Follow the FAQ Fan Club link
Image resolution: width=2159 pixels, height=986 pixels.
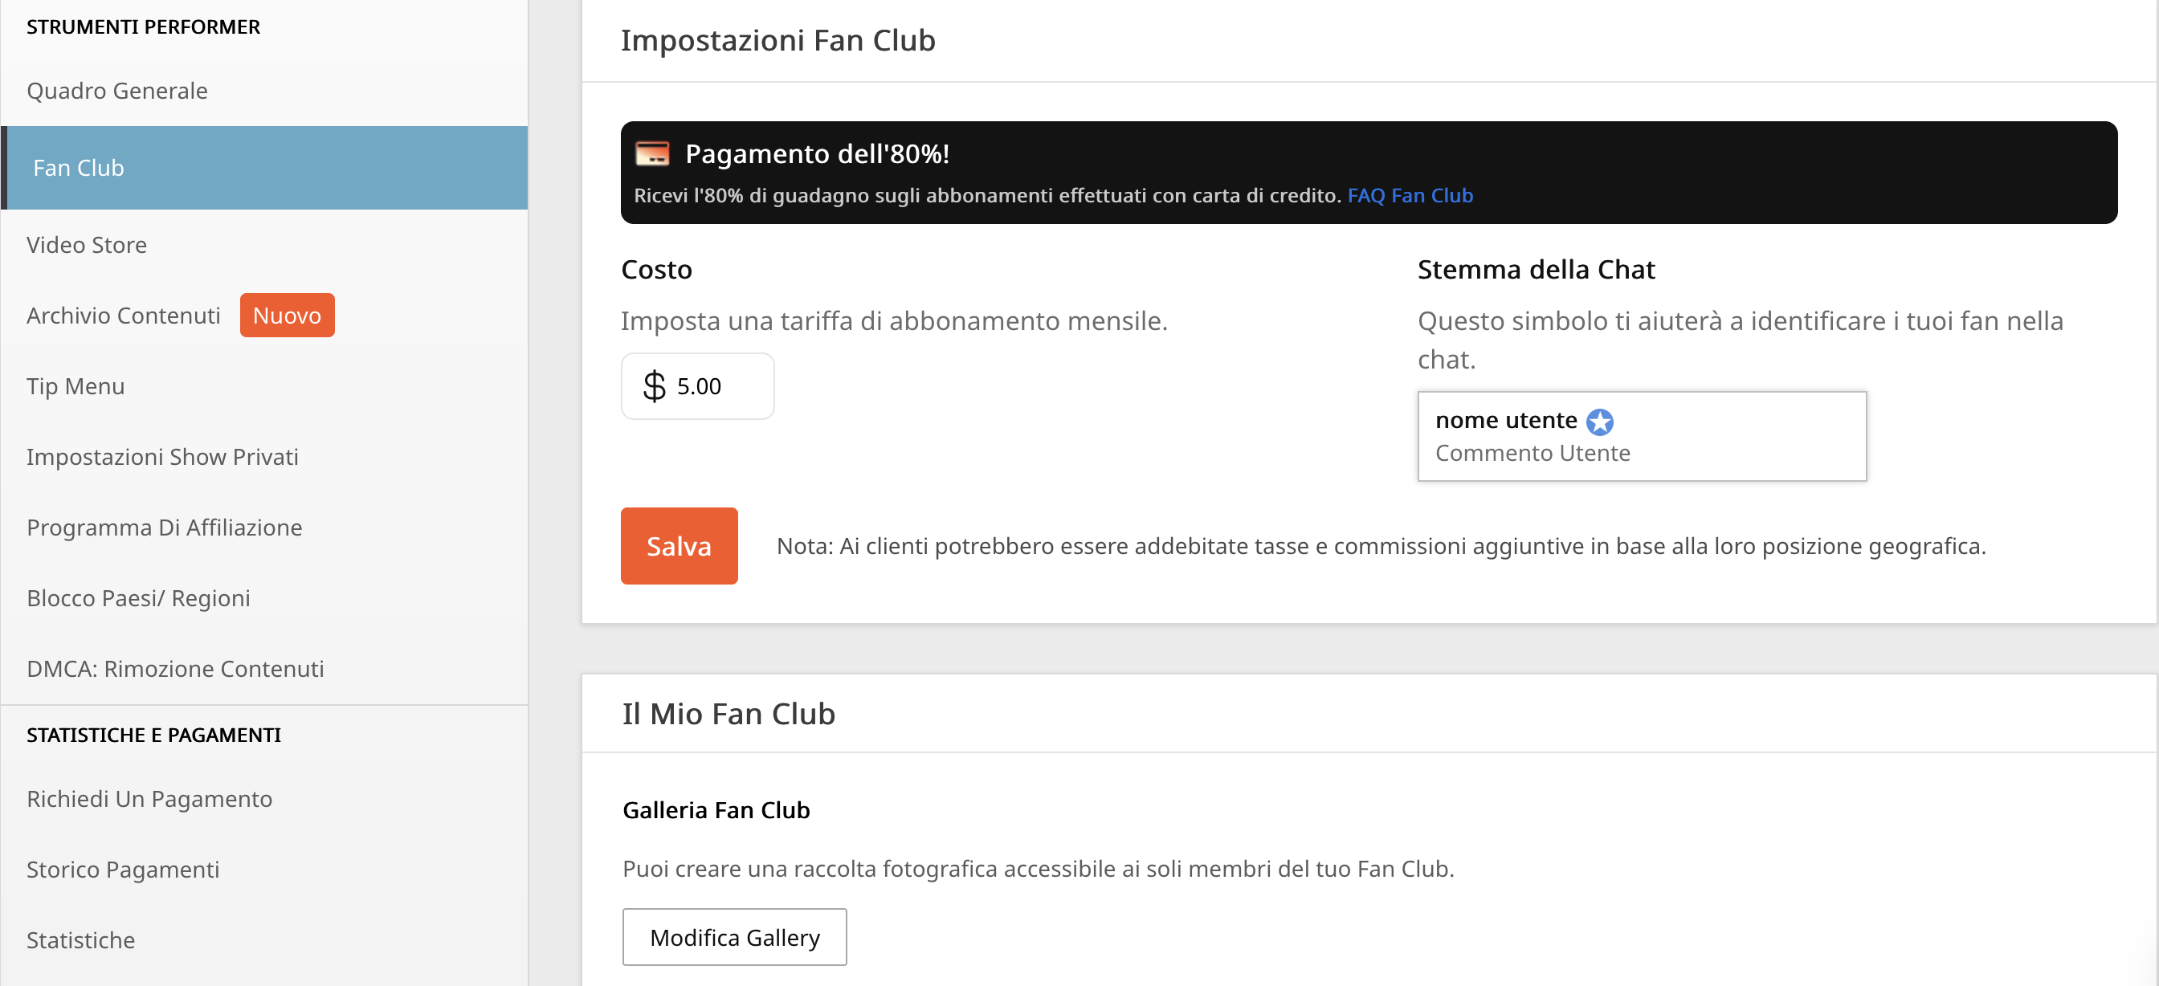pos(1410,195)
